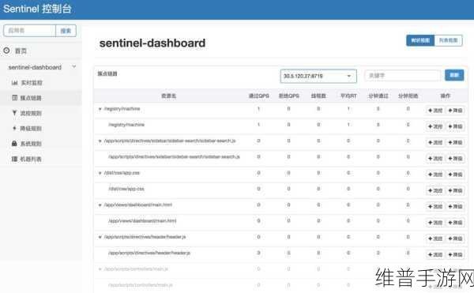Open 降级规则 menu item
474x293 pixels.
click(31, 128)
